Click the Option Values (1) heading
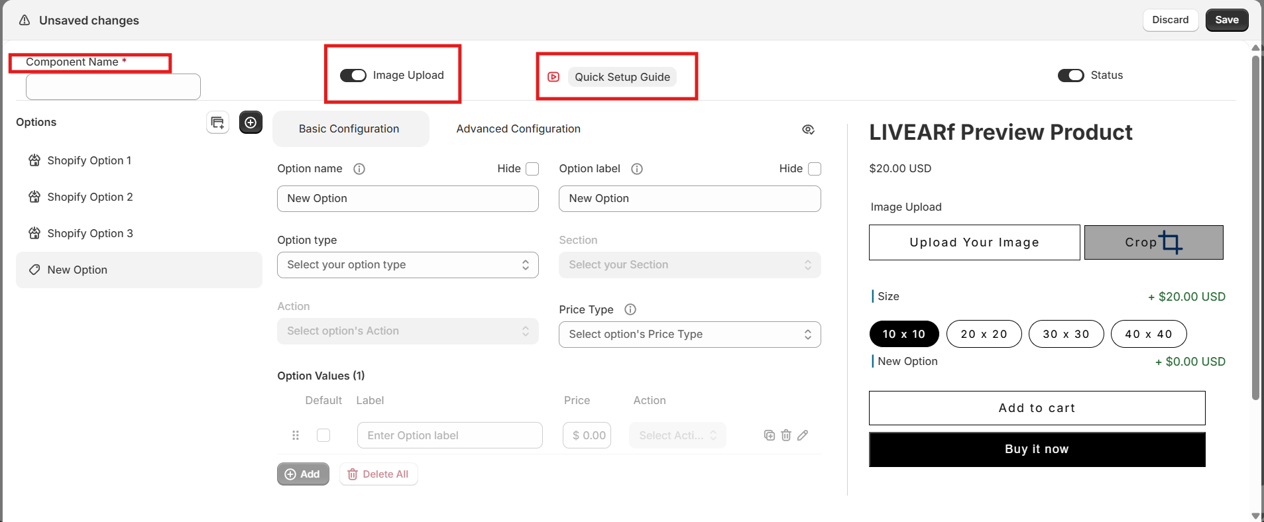1264x522 pixels. (x=321, y=376)
